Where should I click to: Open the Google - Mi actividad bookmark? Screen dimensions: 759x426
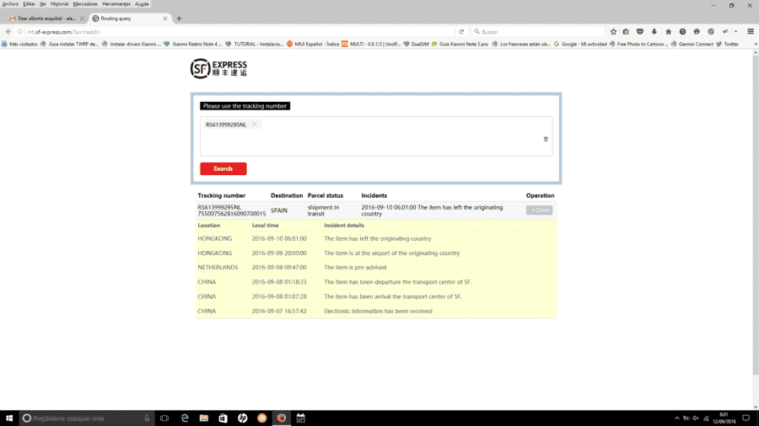tap(580, 44)
